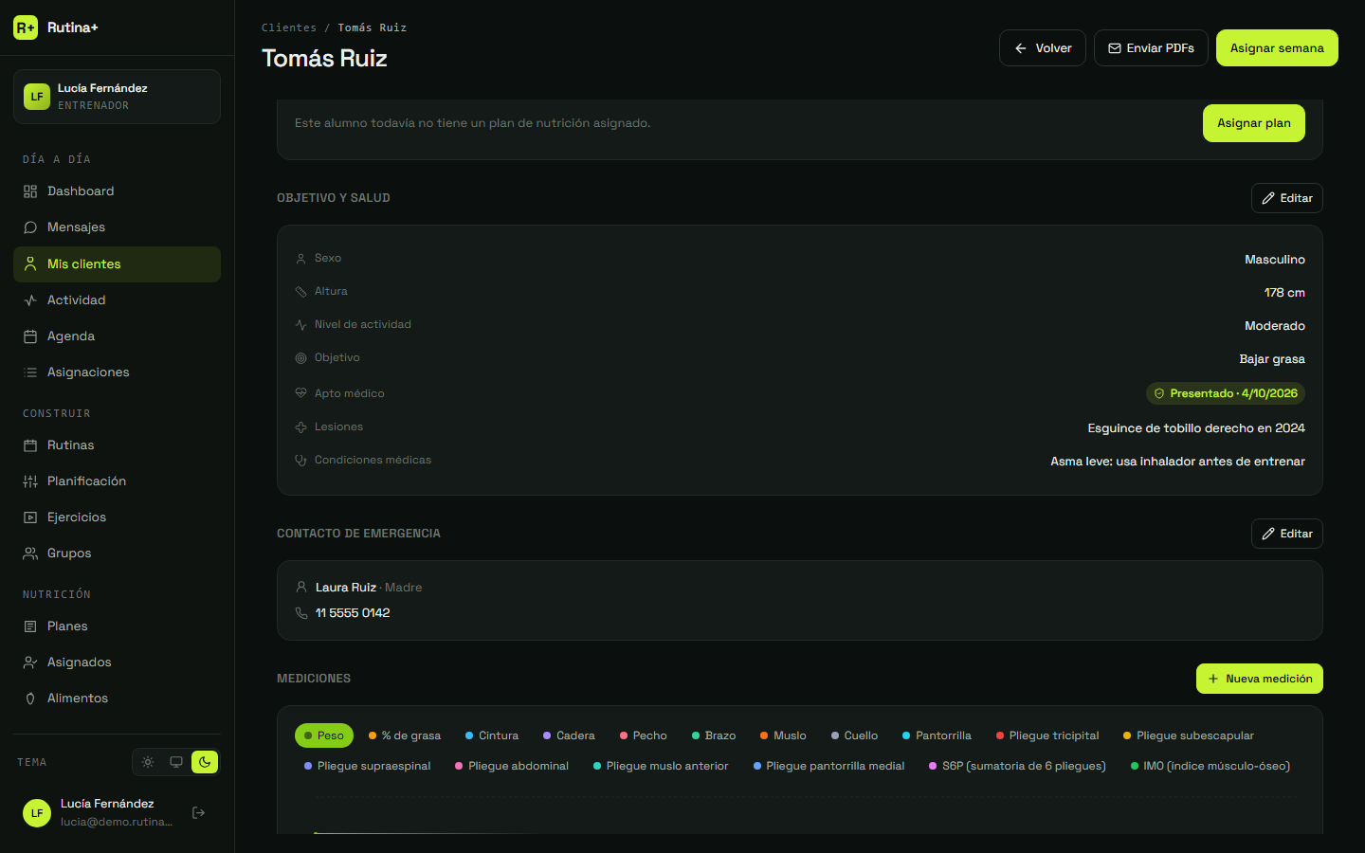This screenshot has height=853, width=1365.
Task: Click the Presentado 4/10/2026 badge
Action: click(x=1226, y=393)
